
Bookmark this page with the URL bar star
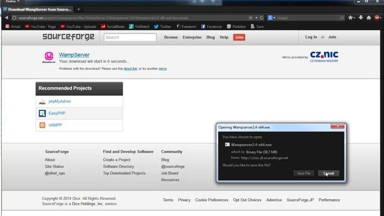pyautogui.click(x=251, y=17)
